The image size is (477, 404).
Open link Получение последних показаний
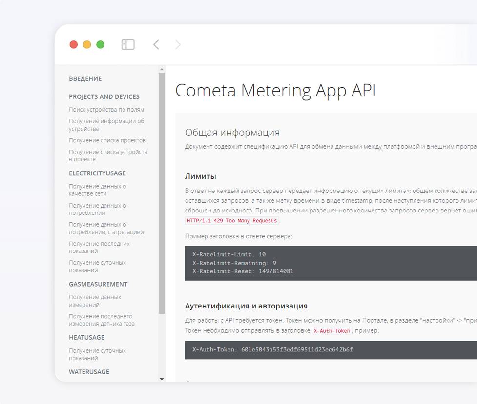99,247
